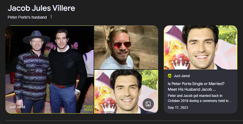
Task: Click the blue pinstripe trousers in large photo
Action: 63,98
